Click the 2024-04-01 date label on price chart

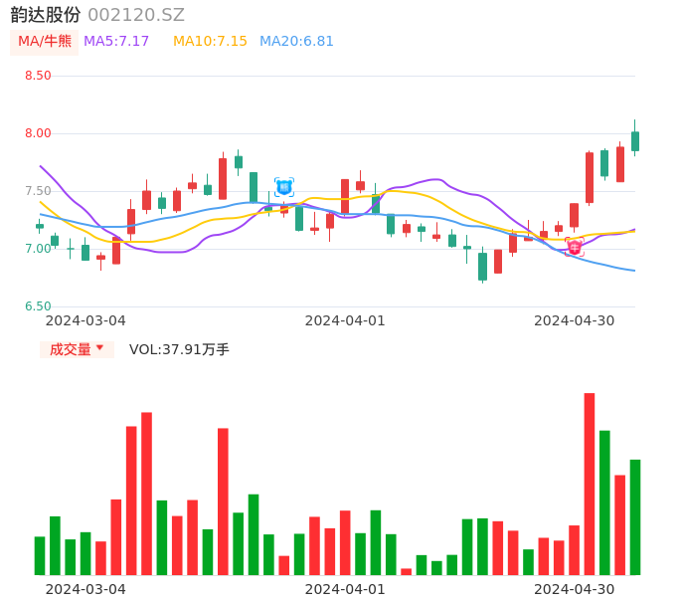pos(344,320)
